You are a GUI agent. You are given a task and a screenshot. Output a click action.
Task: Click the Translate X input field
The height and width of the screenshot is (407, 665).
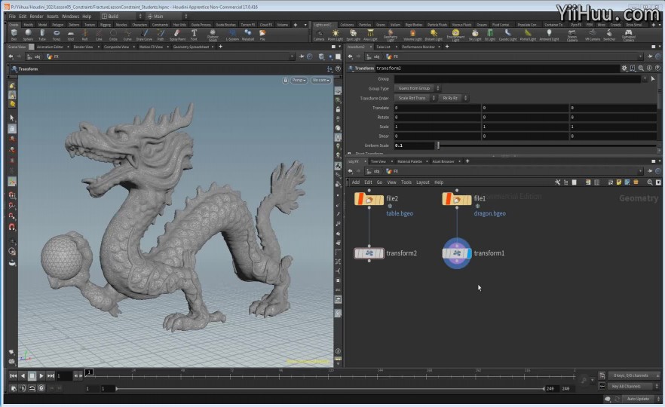[x=437, y=108]
